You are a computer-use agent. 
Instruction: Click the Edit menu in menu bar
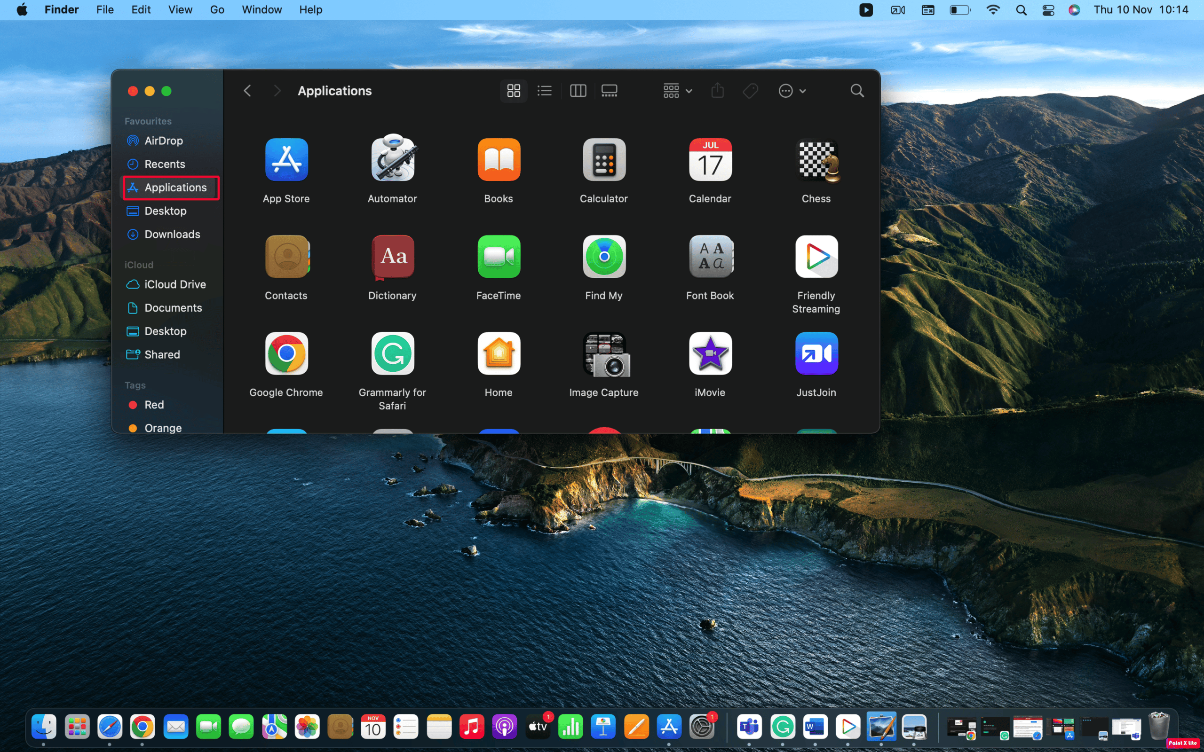pos(141,9)
